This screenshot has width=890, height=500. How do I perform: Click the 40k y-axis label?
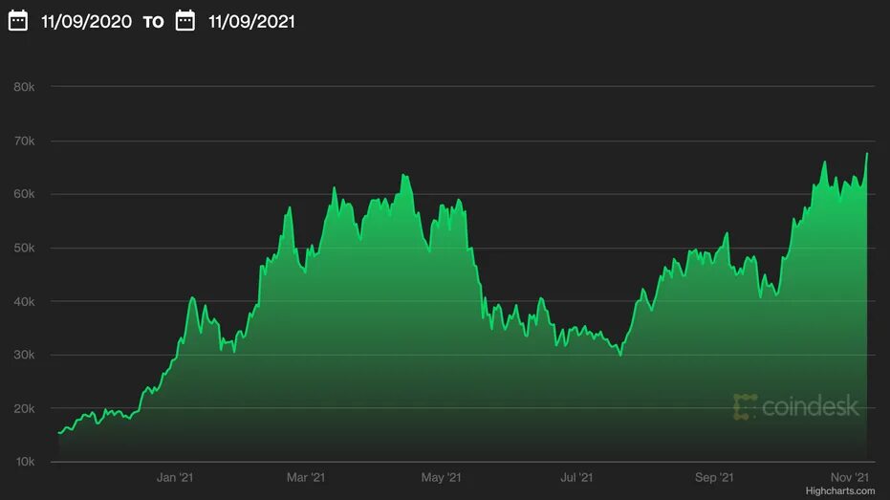tap(25, 302)
